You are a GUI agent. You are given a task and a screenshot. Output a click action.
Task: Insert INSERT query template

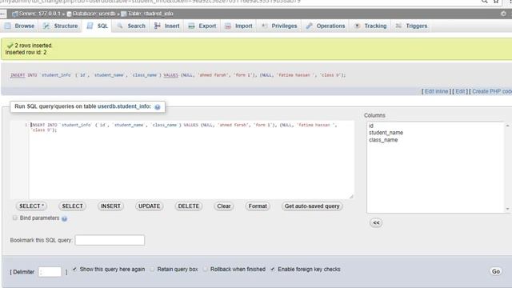point(110,206)
